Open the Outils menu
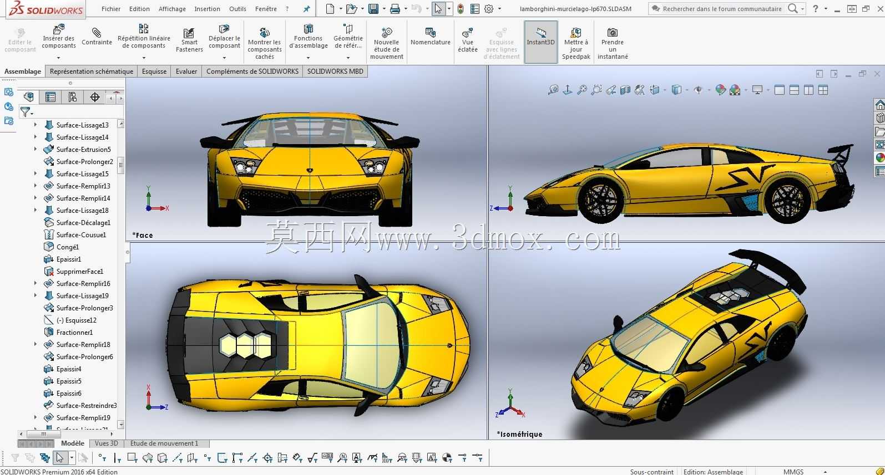 click(237, 9)
